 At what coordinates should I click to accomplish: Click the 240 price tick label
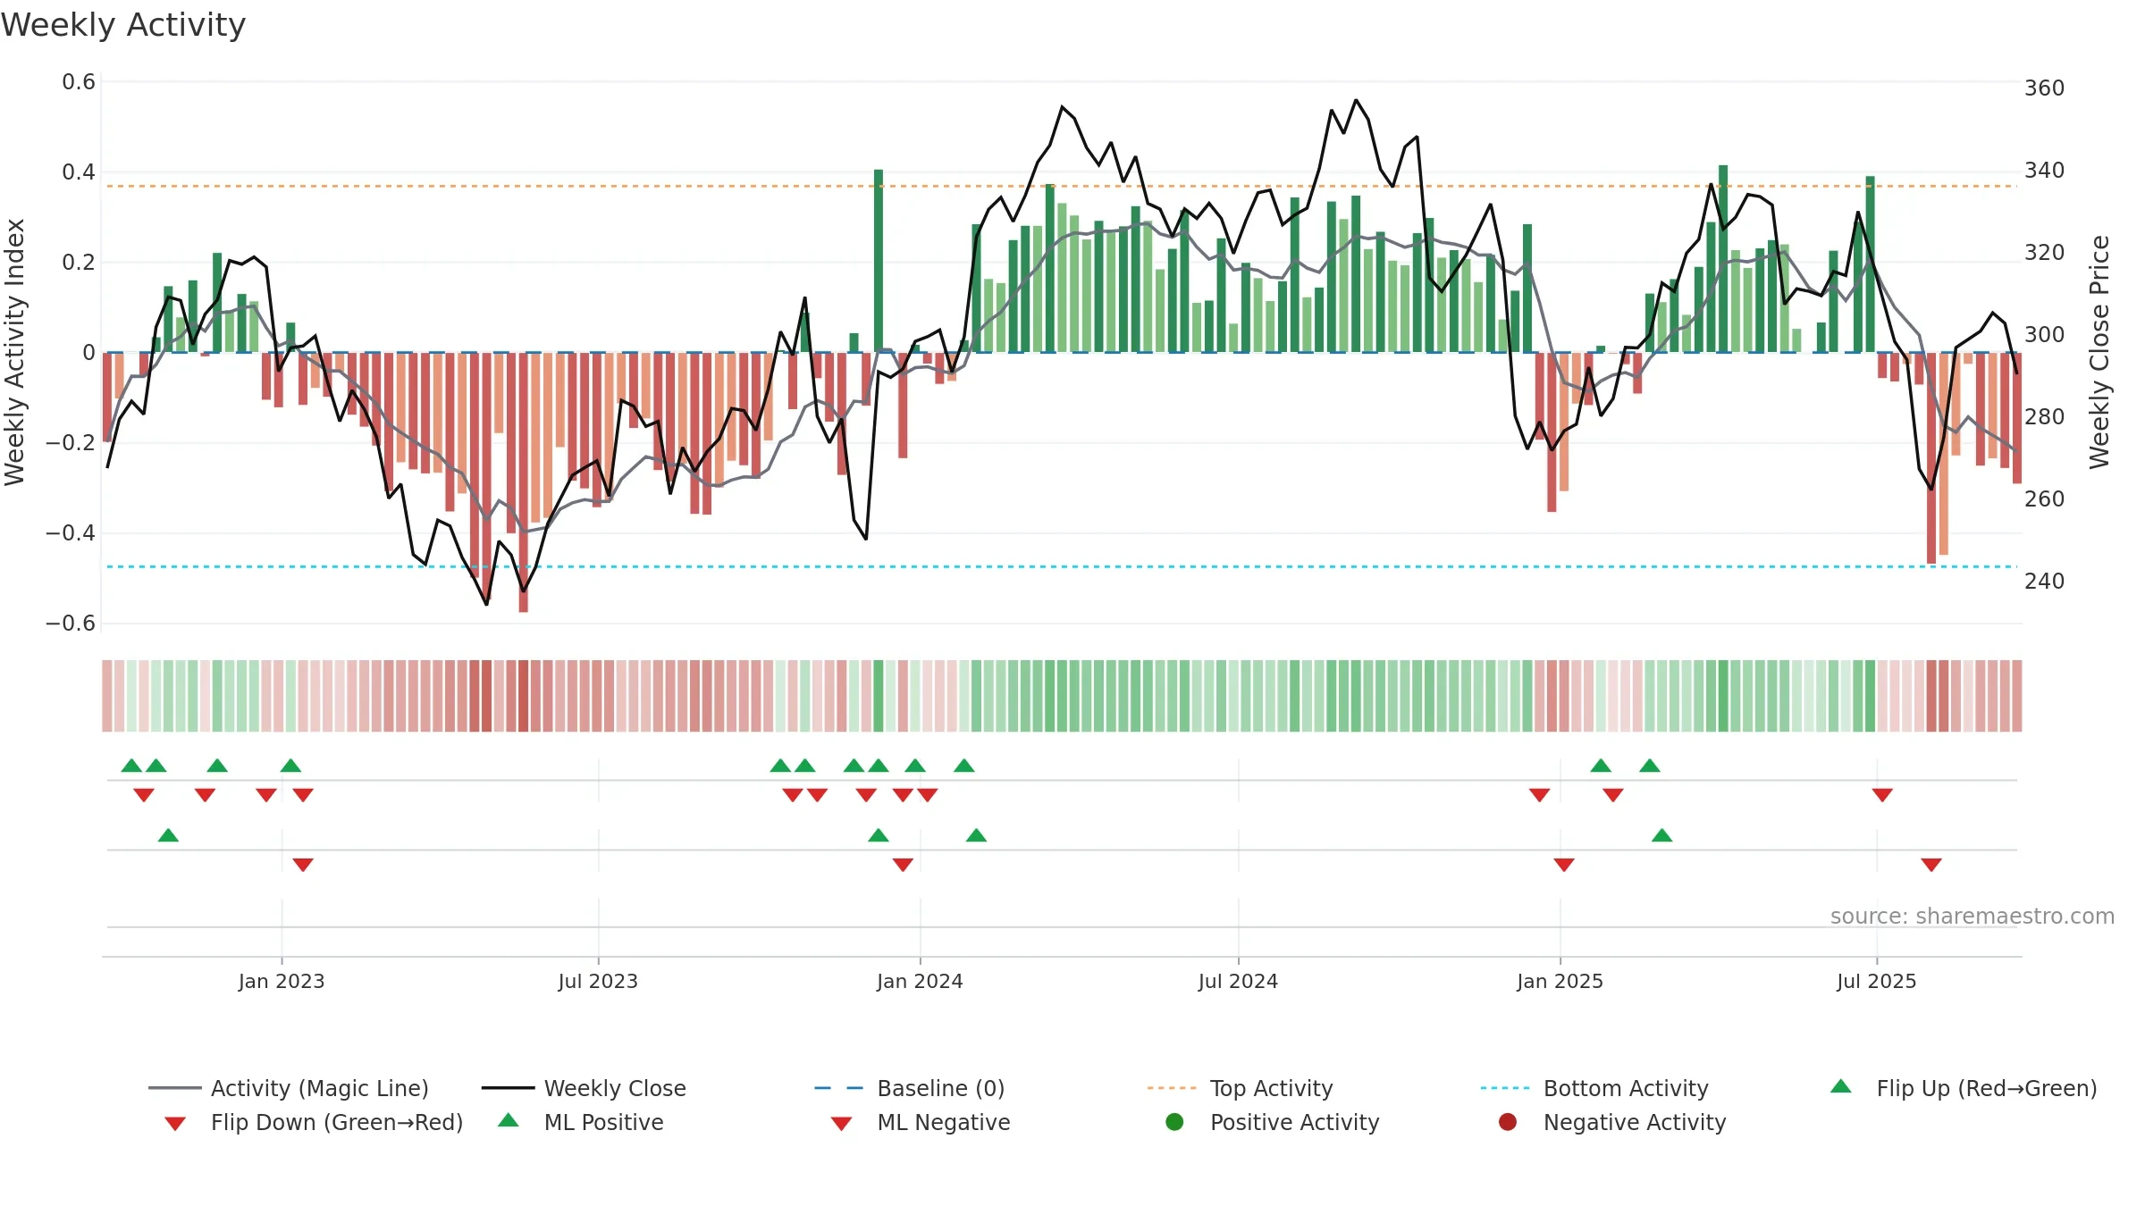[2045, 581]
